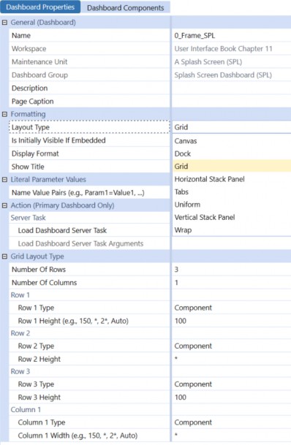Select Vertical Stack Panel layout option
Image resolution: width=291 pixels, height=445 pixels.
[232, 218]
